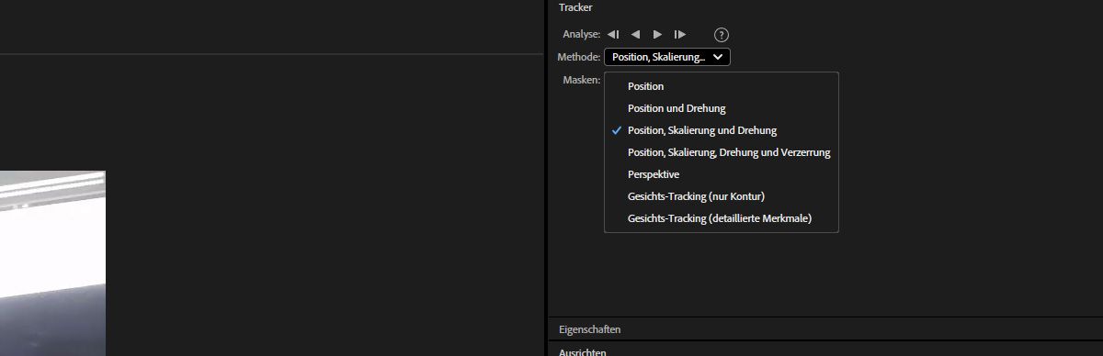The height and width of the screenshot is (356, 1103).
Task: Choose Position und Drehung method
Action: click(x=722, y=108)
